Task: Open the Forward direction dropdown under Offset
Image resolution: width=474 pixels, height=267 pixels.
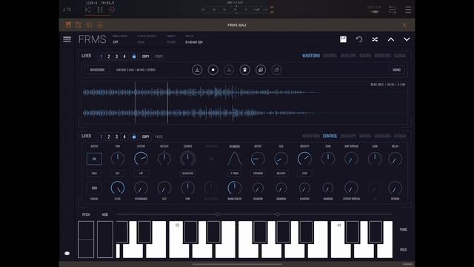Action: (x=258, y=174)
